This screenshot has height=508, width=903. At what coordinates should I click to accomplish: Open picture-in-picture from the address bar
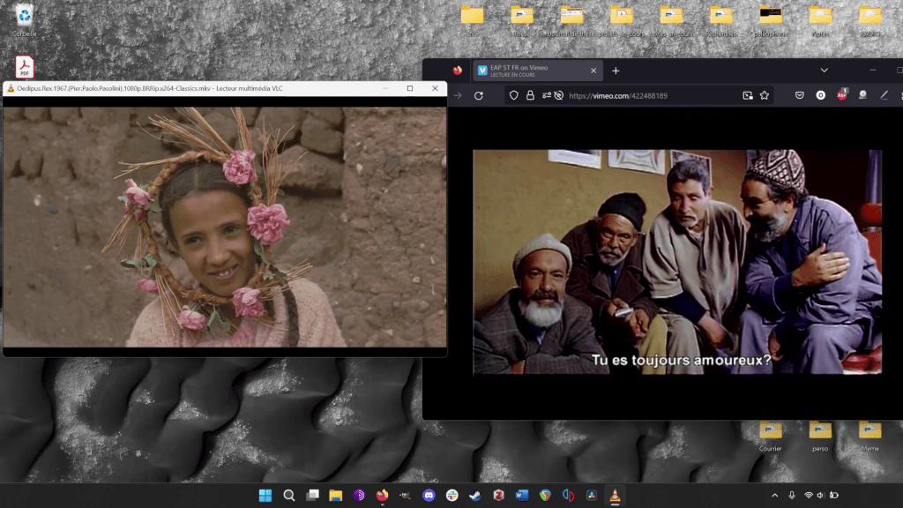[x=748, y=95]
